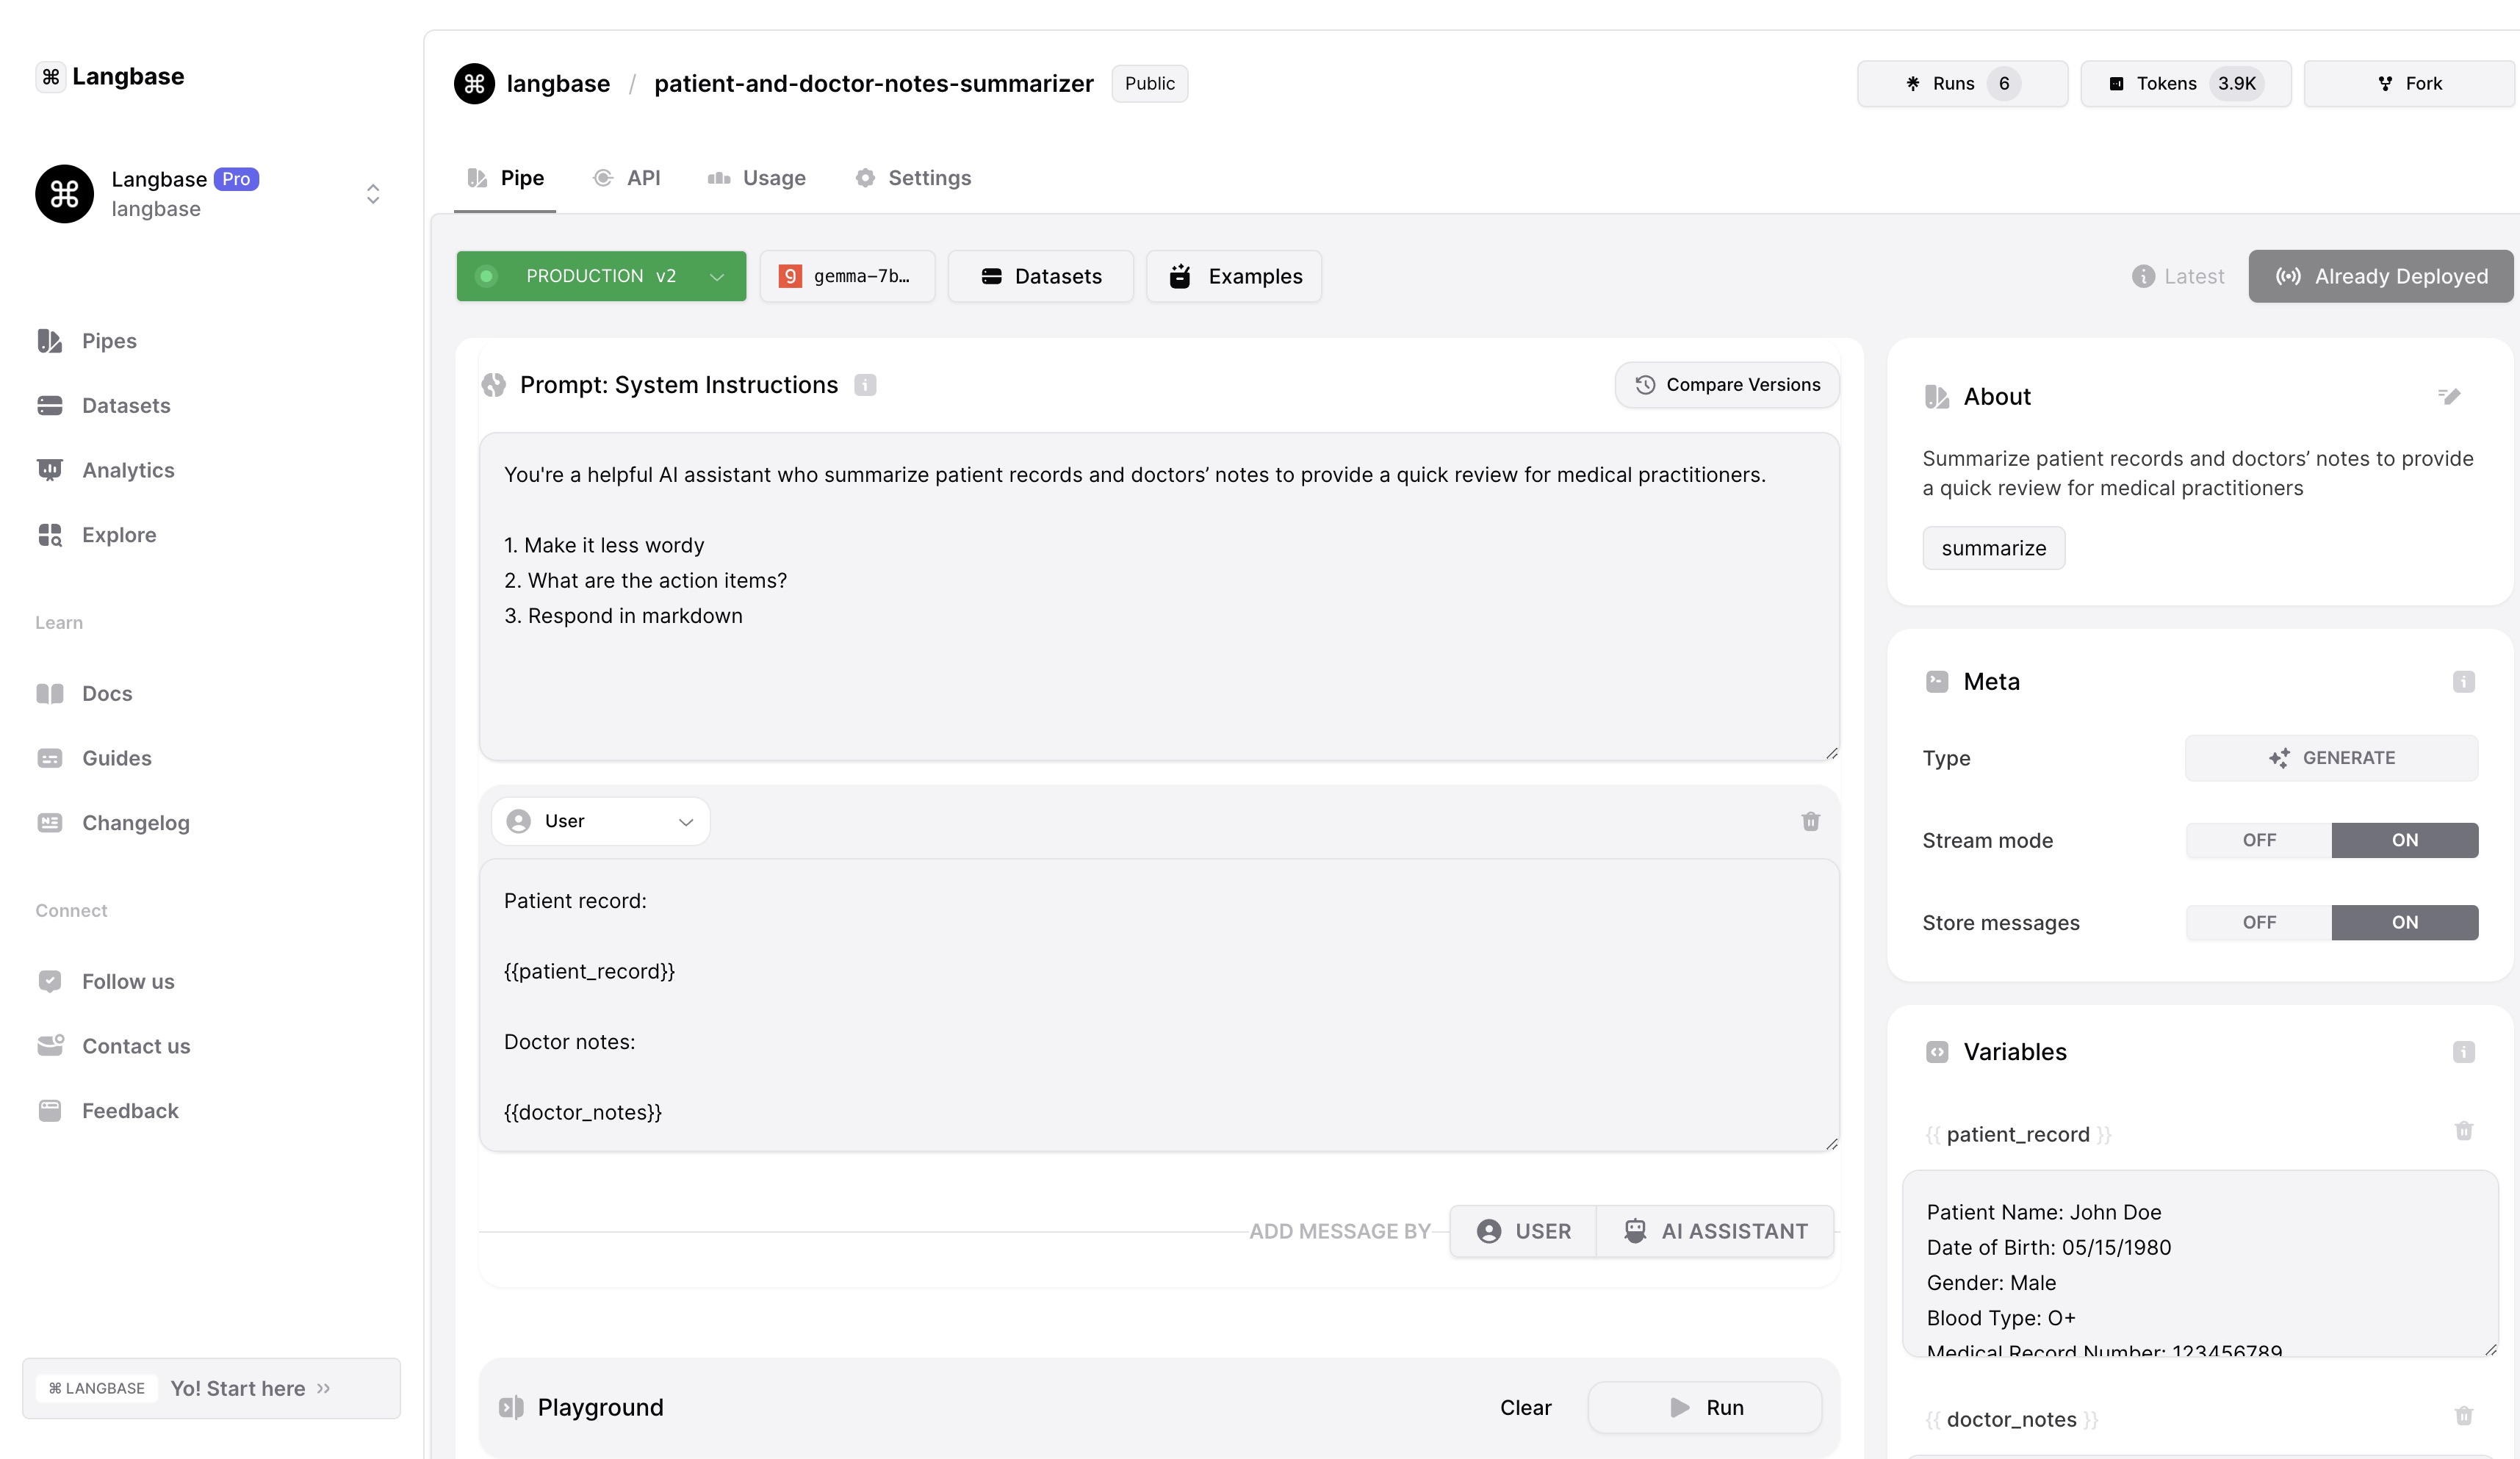
Task: Turn Stream mode OFF
Action: (2258, 840)
